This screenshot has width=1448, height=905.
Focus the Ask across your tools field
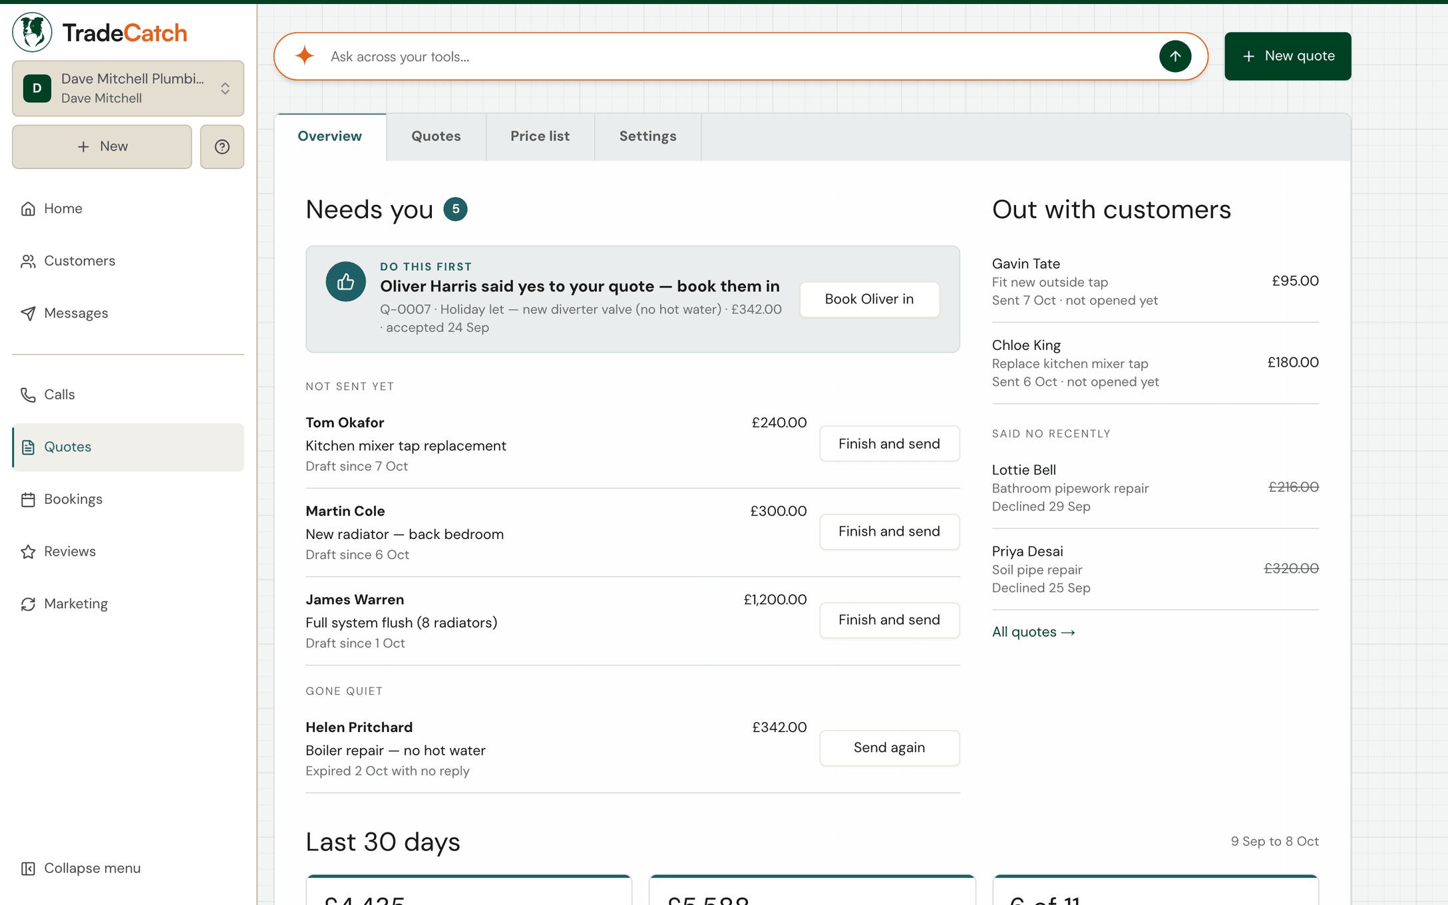(741, 57)
